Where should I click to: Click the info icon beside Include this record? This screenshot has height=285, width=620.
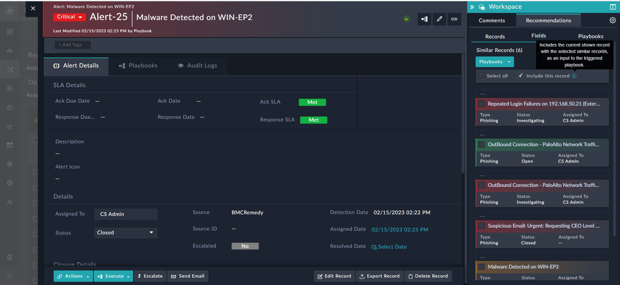(574, 76)
